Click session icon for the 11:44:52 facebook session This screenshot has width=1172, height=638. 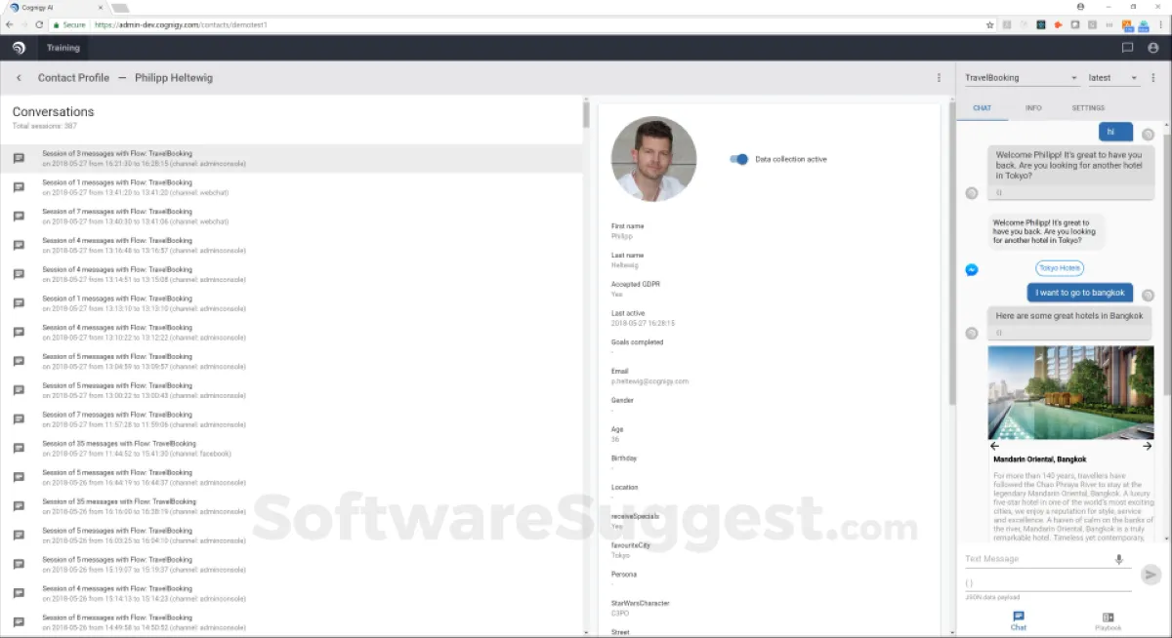click(x=19, y=449)
